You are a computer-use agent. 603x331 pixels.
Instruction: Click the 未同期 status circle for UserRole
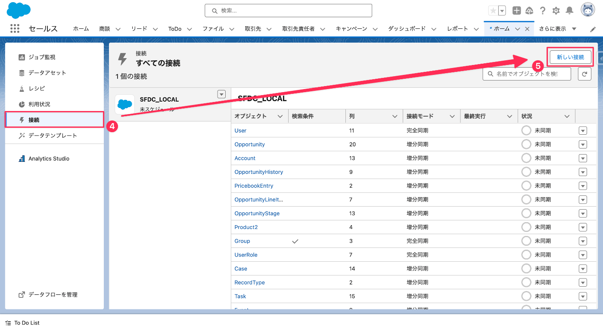click(526, 255)
